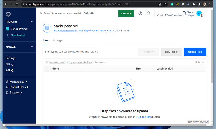Open API in the sidebar
This screenshot has width=216, height=129.
[8, 70]
